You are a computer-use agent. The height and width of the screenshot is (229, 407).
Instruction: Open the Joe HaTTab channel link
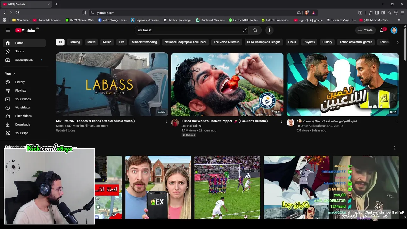click(190, 126)
